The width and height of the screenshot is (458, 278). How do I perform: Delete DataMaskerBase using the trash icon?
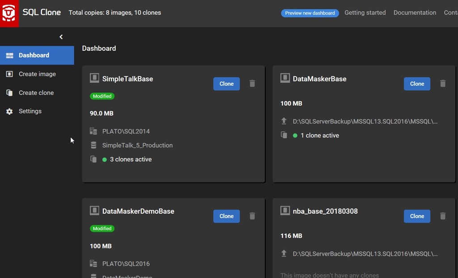(x=443, y=84)
